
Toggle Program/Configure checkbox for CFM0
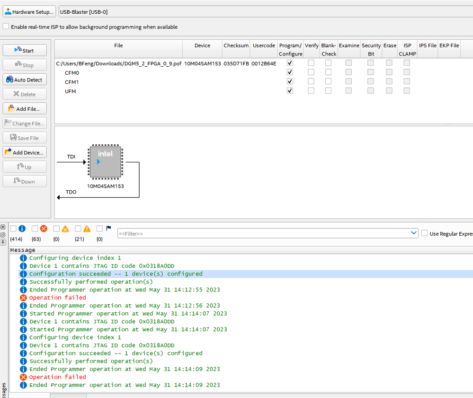pyautogui.click(x=290, y=72)
